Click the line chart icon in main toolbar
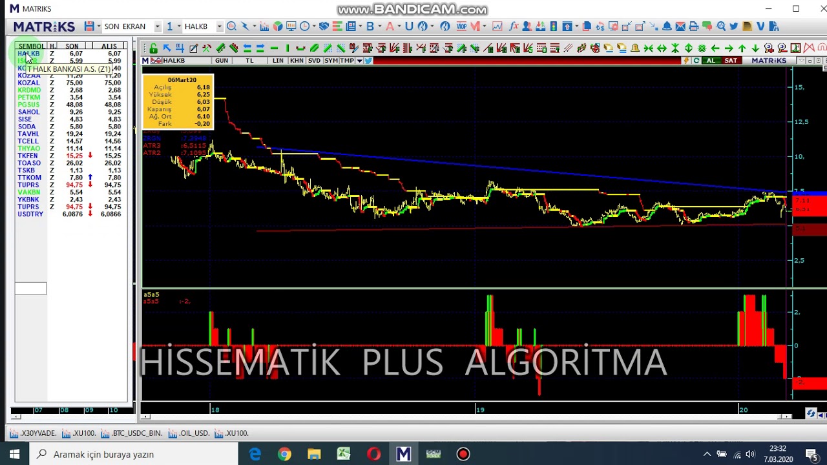Viewport: 827px width, 465px height. (x=497, y=26)
